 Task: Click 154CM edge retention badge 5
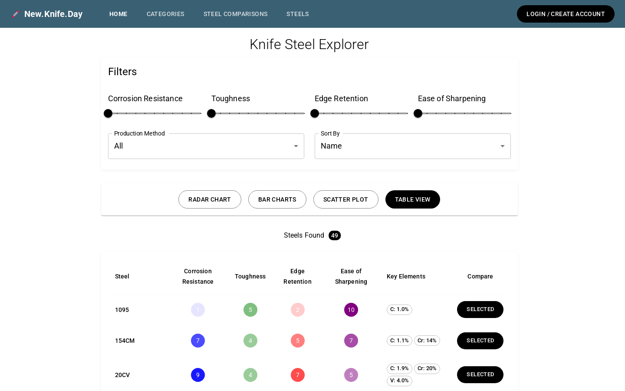point(298,341)
